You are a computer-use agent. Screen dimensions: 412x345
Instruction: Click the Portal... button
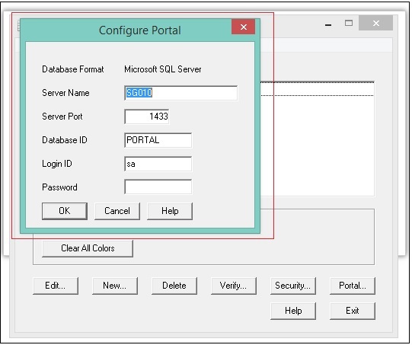[353, 286]
